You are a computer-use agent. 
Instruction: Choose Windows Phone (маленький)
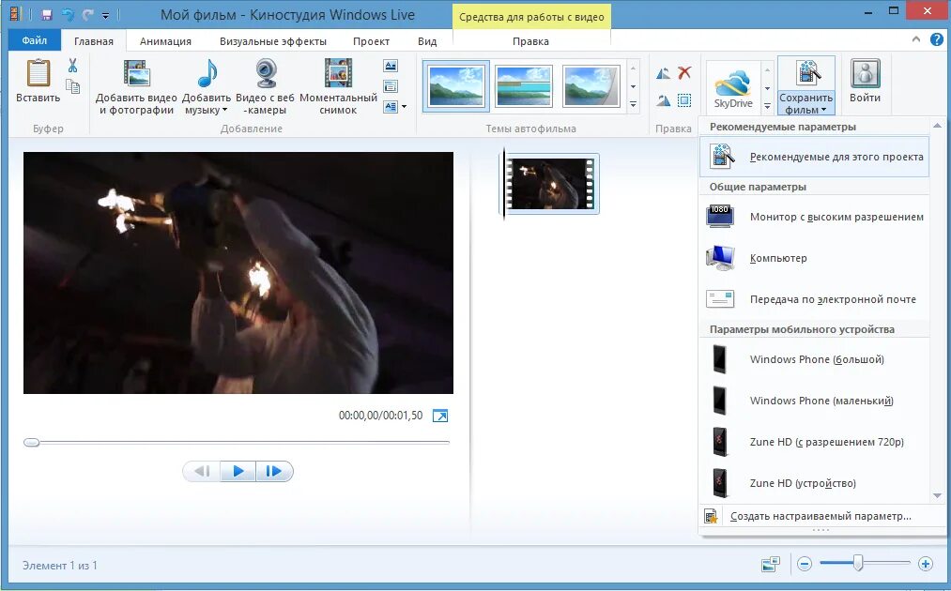coord(815,400)
